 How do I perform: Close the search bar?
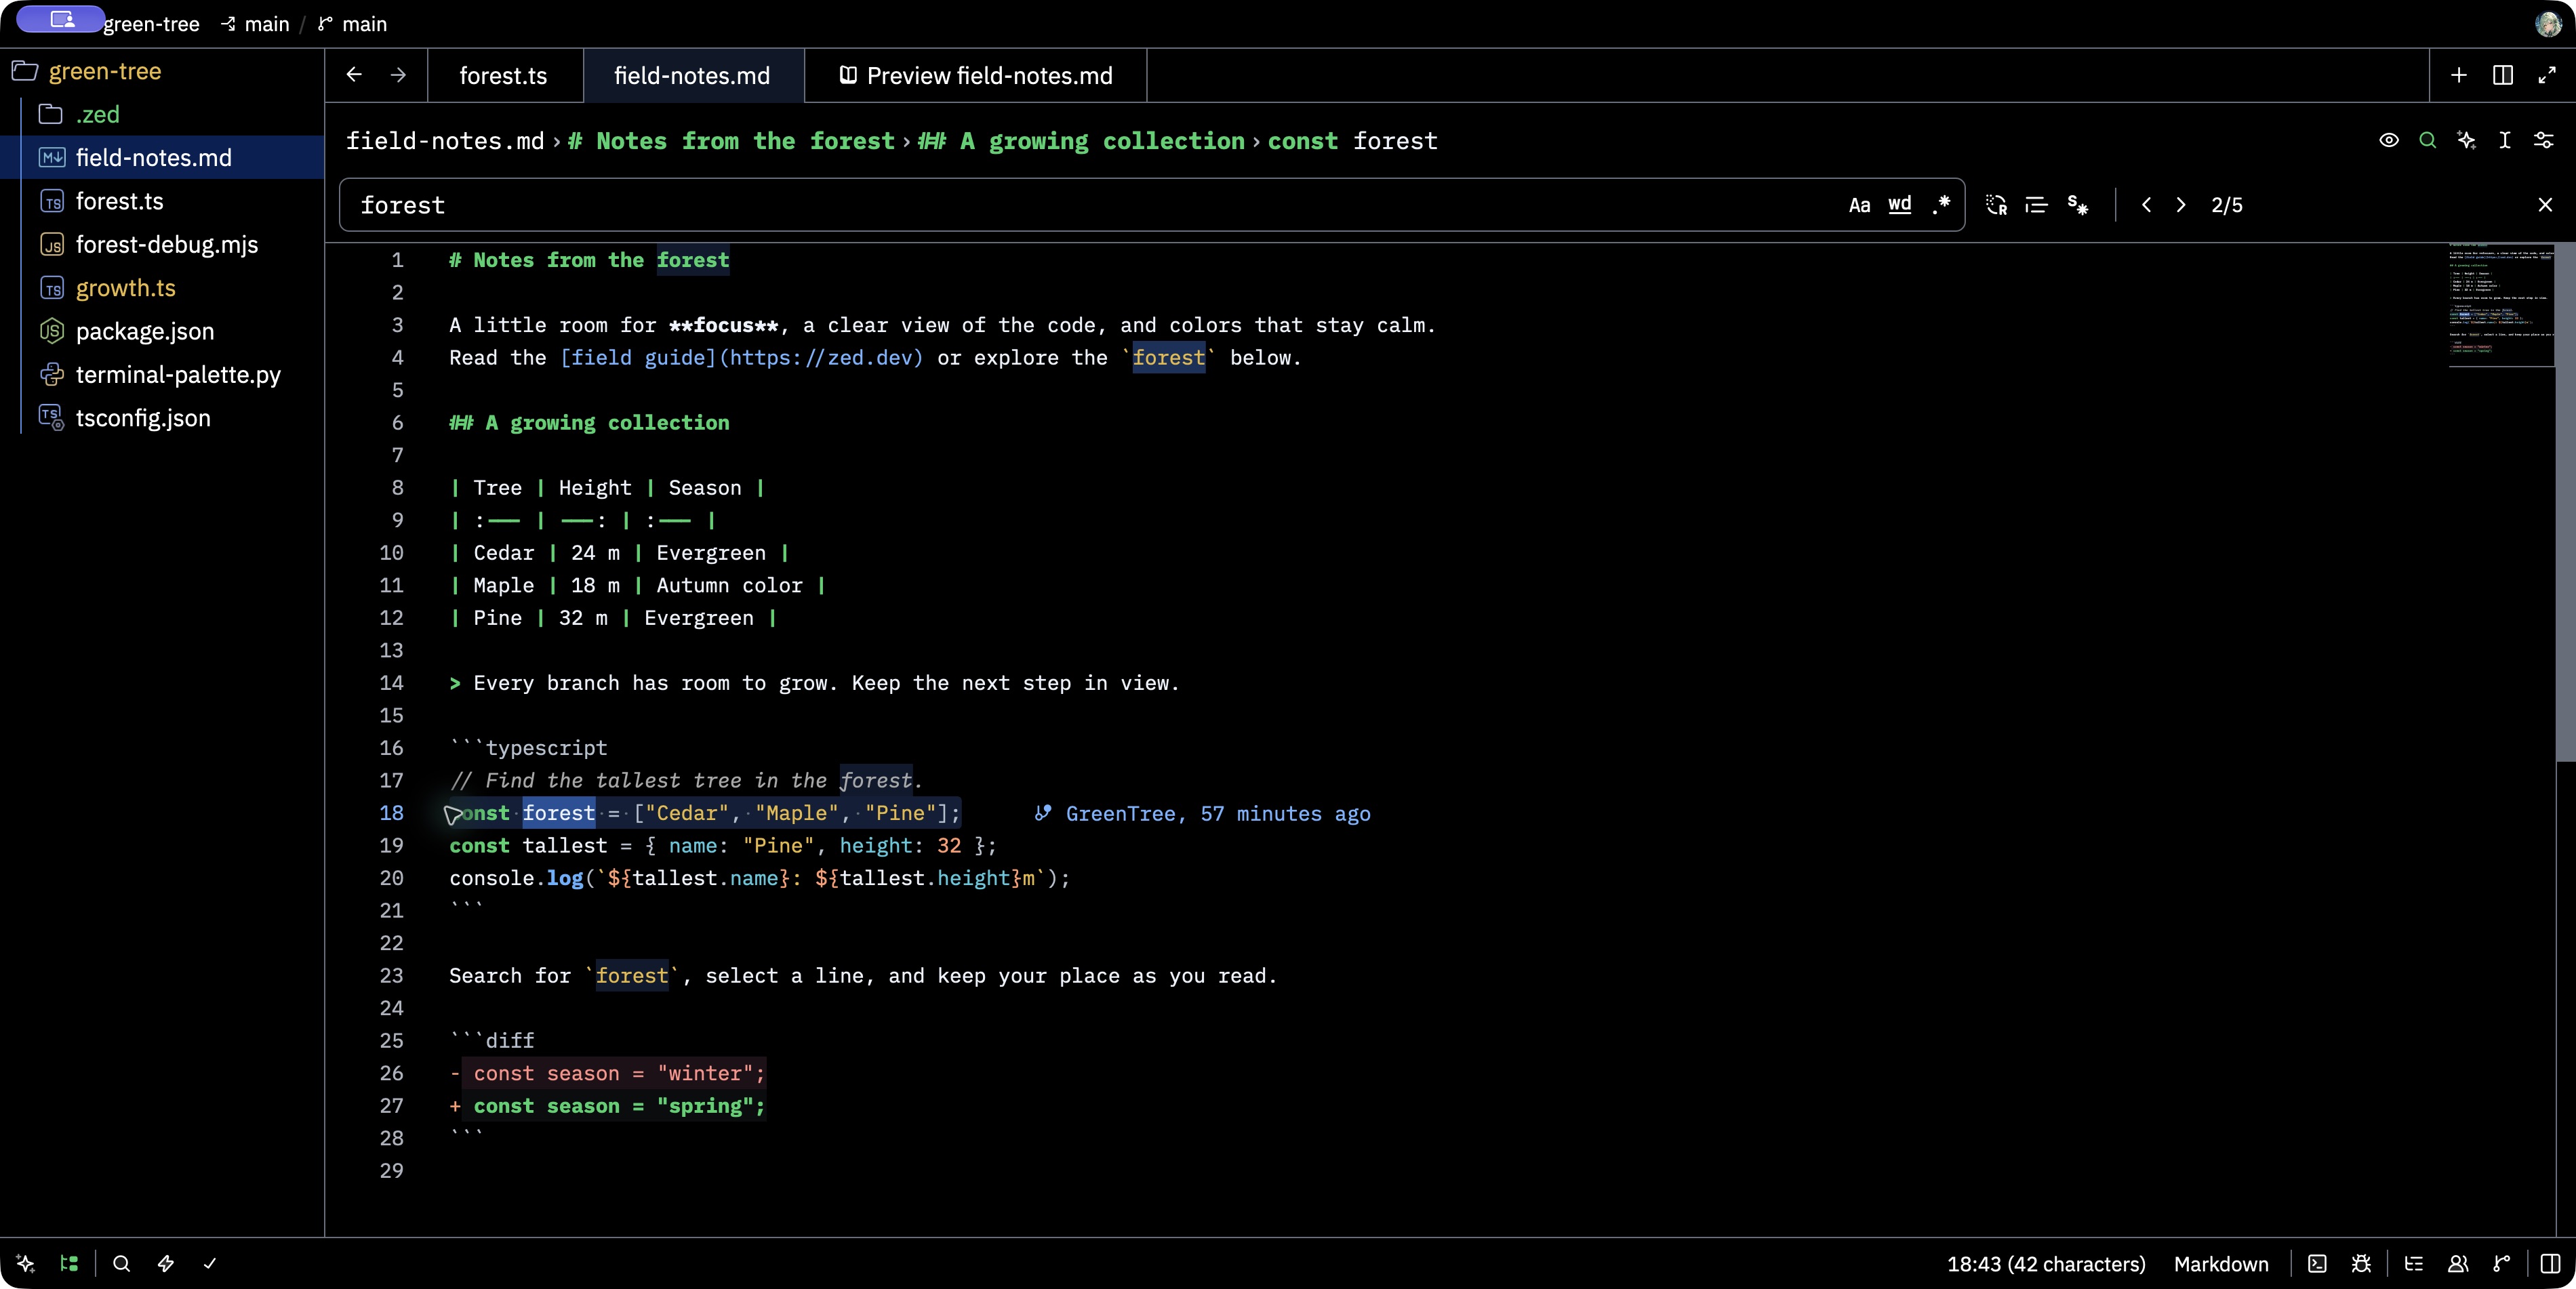pos(2545,205)
